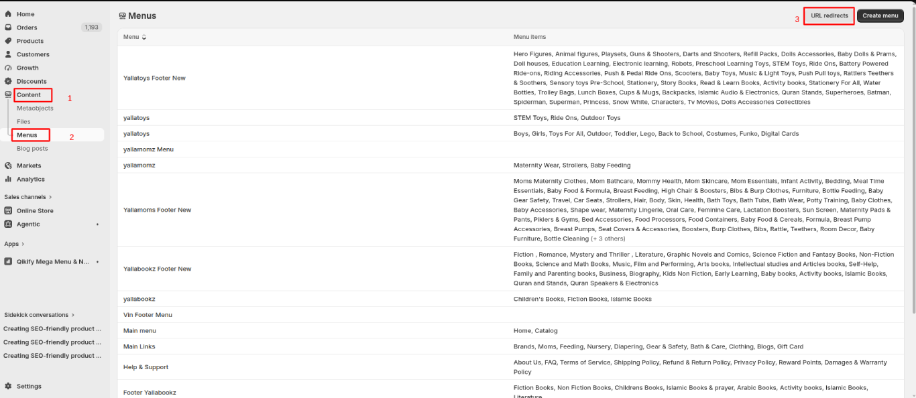Click the '(+ 3 others)' text
916x398 pixels.
coord(608,239)
